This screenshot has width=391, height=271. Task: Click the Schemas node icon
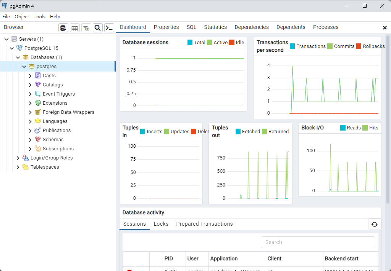38,139
